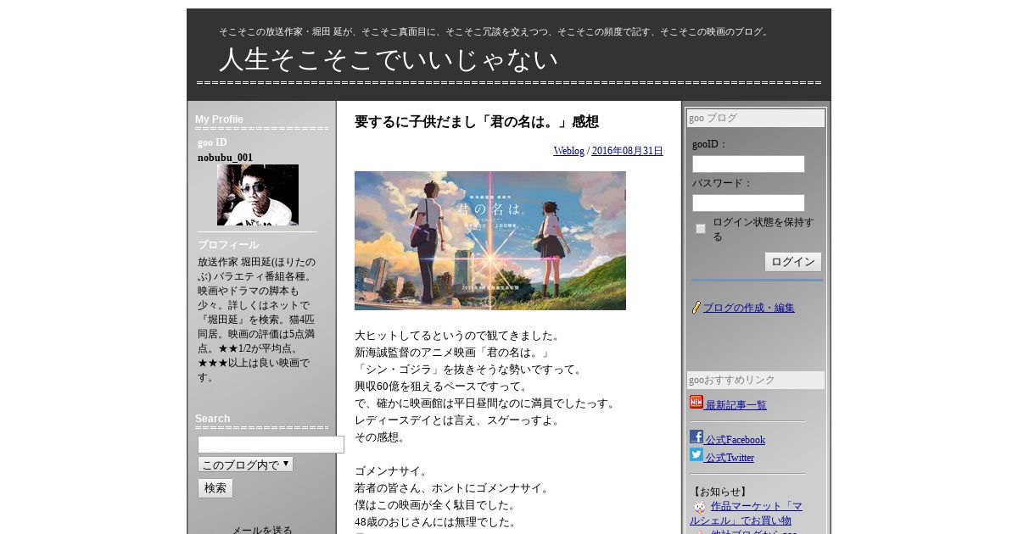The height and width of the screenshot is (534, 1018).
Task: Open the Weblog category link
Action: (569, 151)
